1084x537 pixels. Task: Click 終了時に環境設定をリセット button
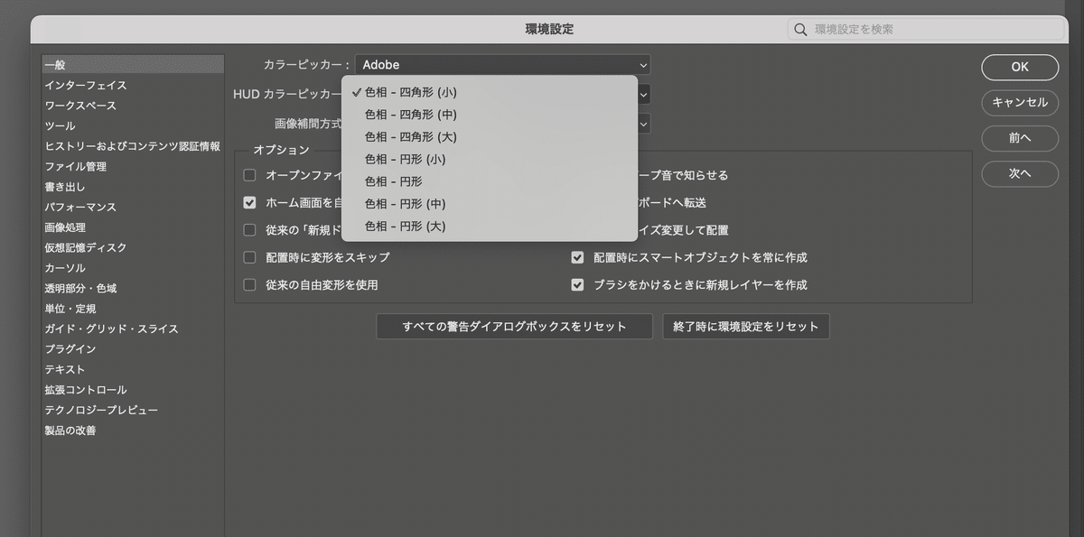(x=746, y=327)
